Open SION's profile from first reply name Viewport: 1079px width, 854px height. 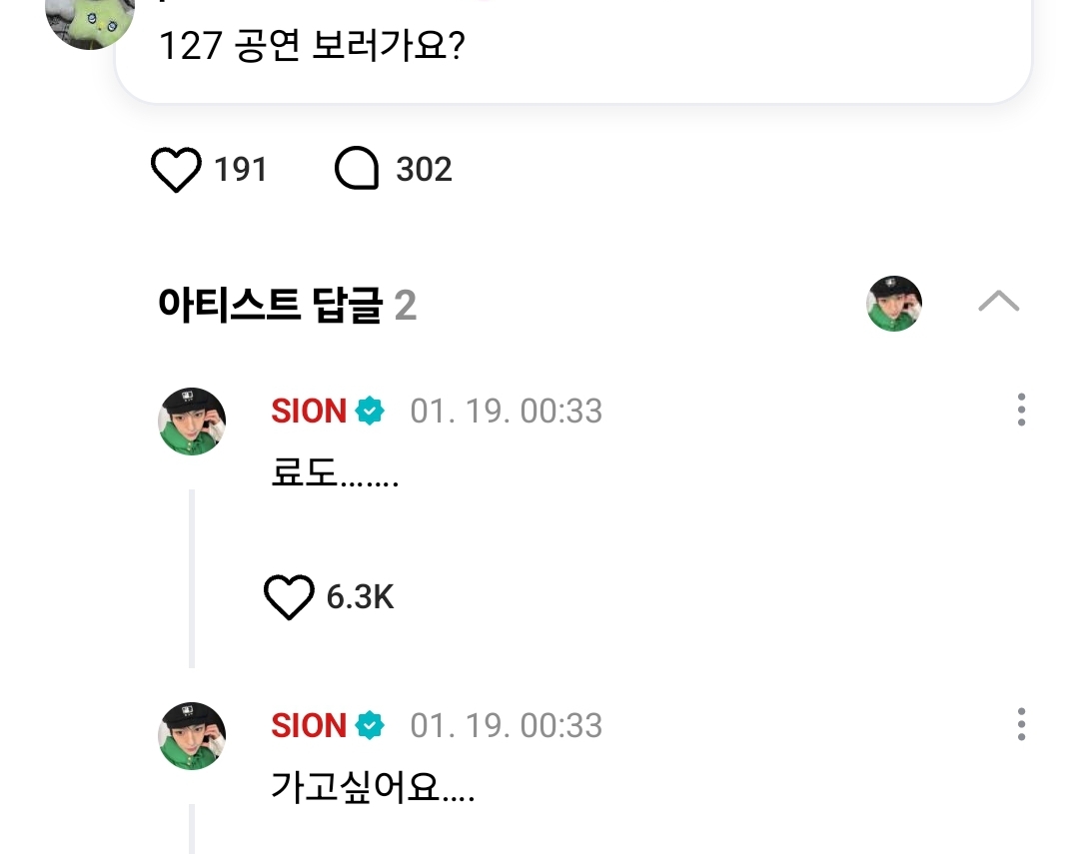click(x=309, y=411)
